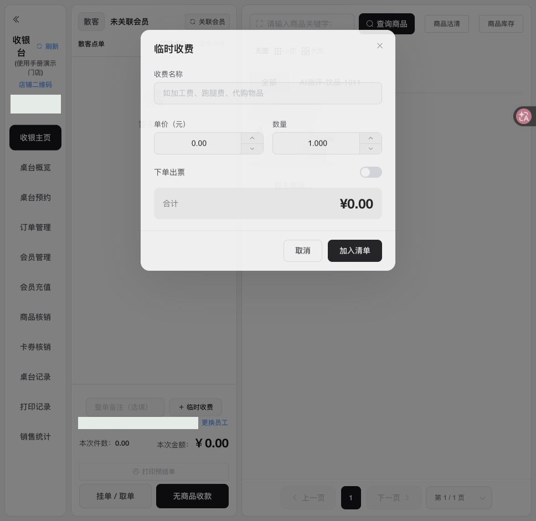536x521 pixels.
Task: Click the 打印预结单 button
Action: (154, 471)
